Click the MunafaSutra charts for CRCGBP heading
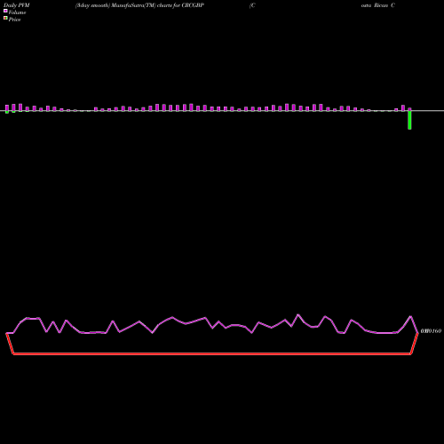Image resolution: width=444 pixels, height=444 pixels. coord(139,5)
